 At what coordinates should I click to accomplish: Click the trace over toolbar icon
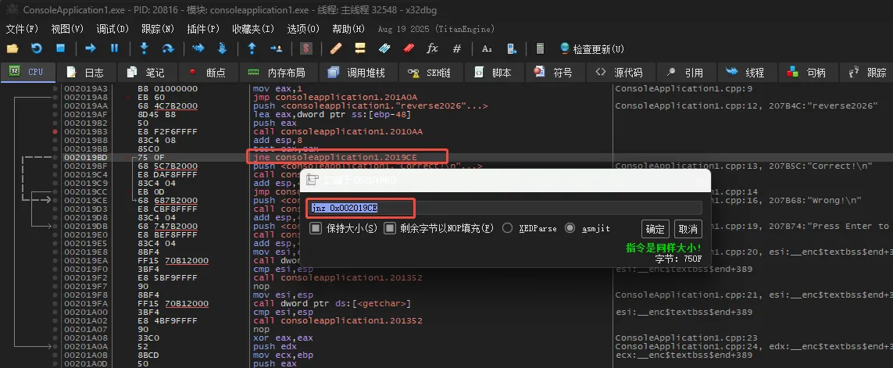(x=223, y=48)
